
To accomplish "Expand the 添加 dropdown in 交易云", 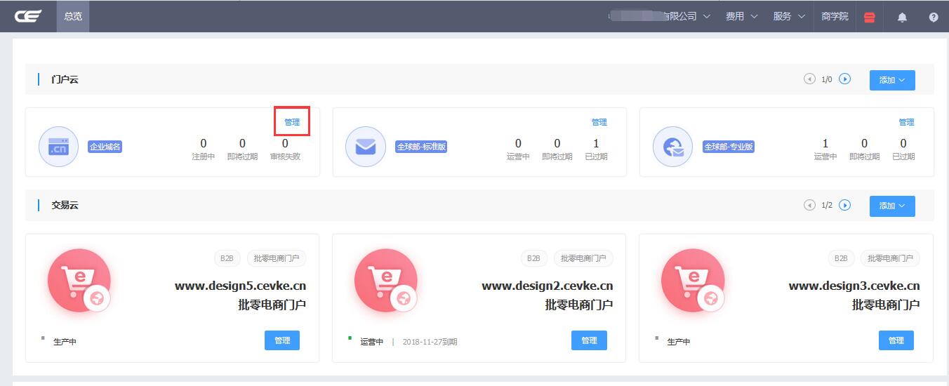I will pyautogui.click(x=891, y=206).
